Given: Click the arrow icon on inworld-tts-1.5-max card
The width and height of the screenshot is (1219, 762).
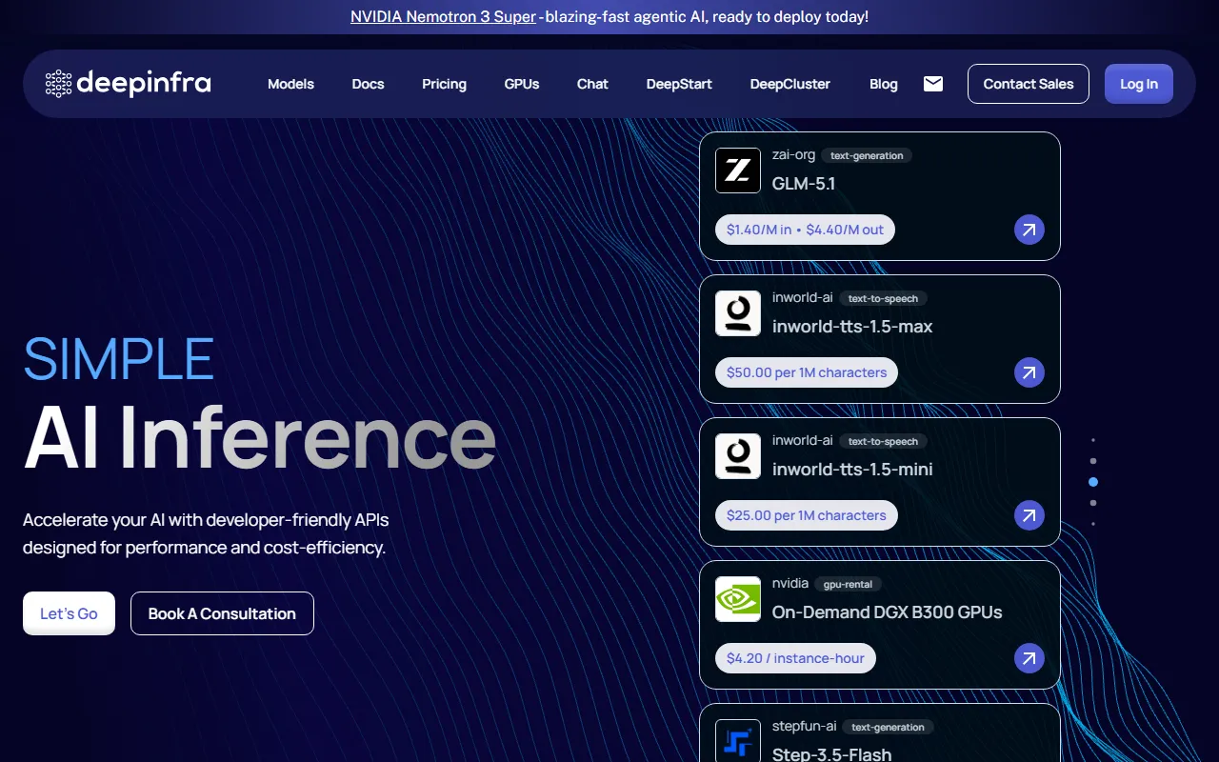Looking at the screenshot, I should click(x=1029, y=372).
